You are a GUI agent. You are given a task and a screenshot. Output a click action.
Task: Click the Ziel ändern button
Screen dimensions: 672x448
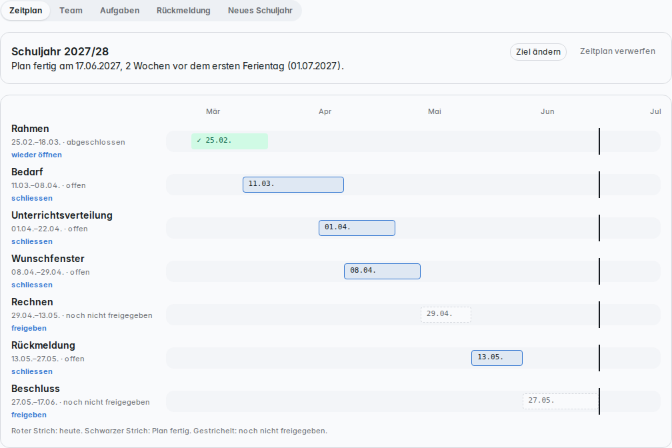coord(538,52)
